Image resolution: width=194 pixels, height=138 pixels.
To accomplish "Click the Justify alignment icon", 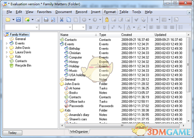I will 172,27.
